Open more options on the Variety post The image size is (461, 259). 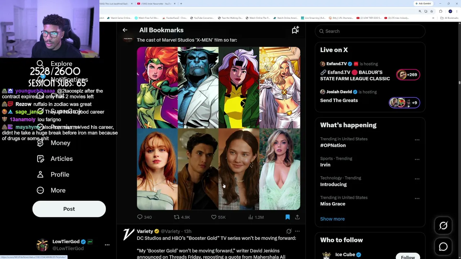coord(297,231)
